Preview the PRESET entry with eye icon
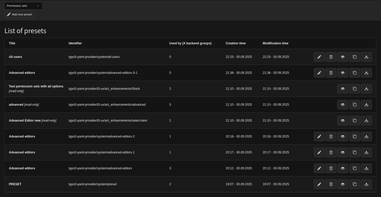 point(342,184)
